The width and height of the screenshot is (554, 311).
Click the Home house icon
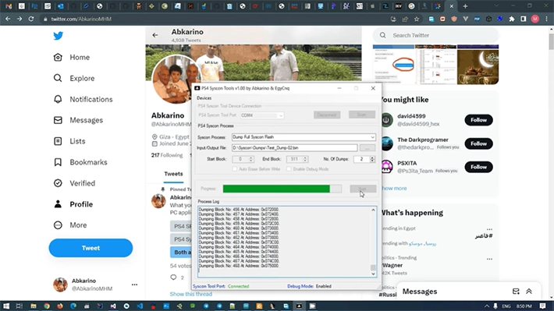tap(58, 57)
